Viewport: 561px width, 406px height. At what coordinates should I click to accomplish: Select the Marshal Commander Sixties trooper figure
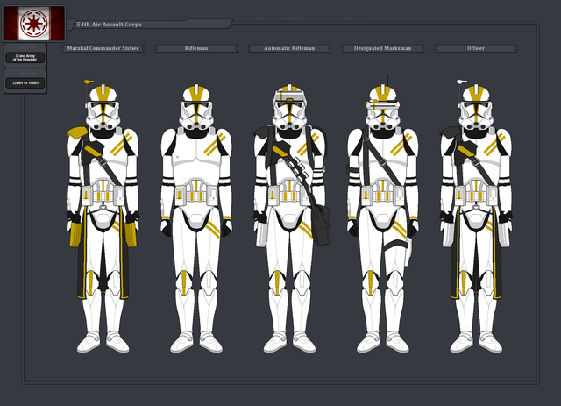[103, 217]
